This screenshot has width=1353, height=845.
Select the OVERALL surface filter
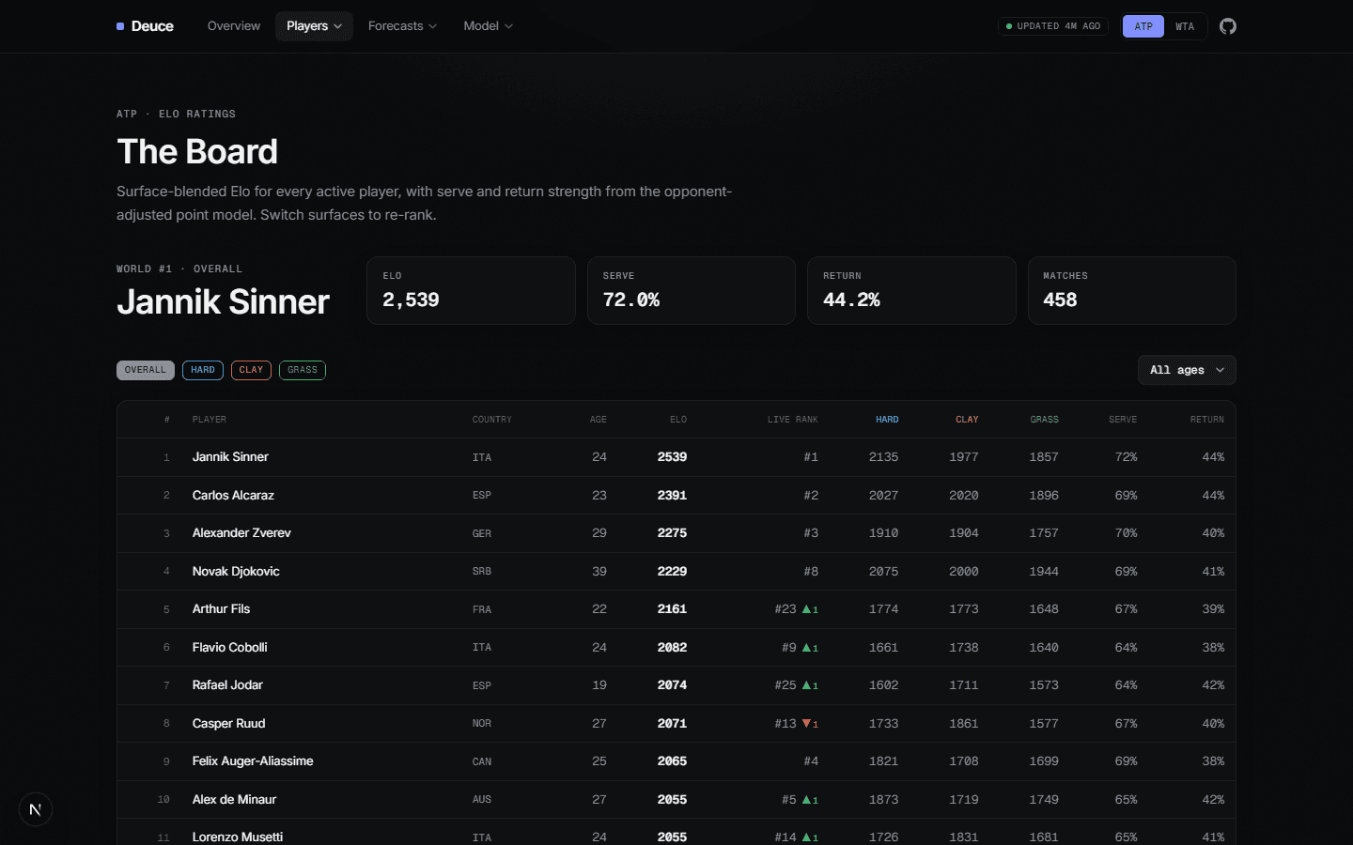coord(146,370)
